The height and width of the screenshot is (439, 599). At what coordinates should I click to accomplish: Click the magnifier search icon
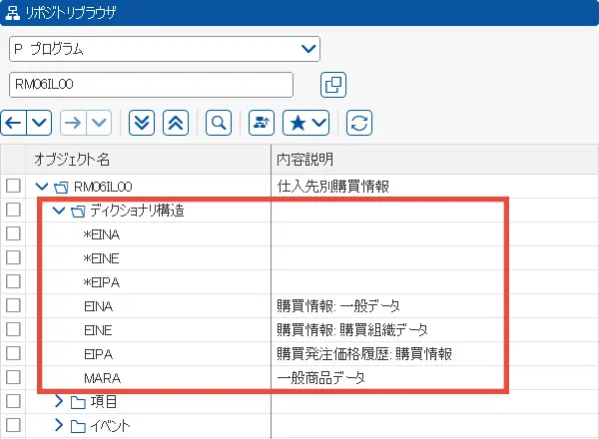point(217,123)
